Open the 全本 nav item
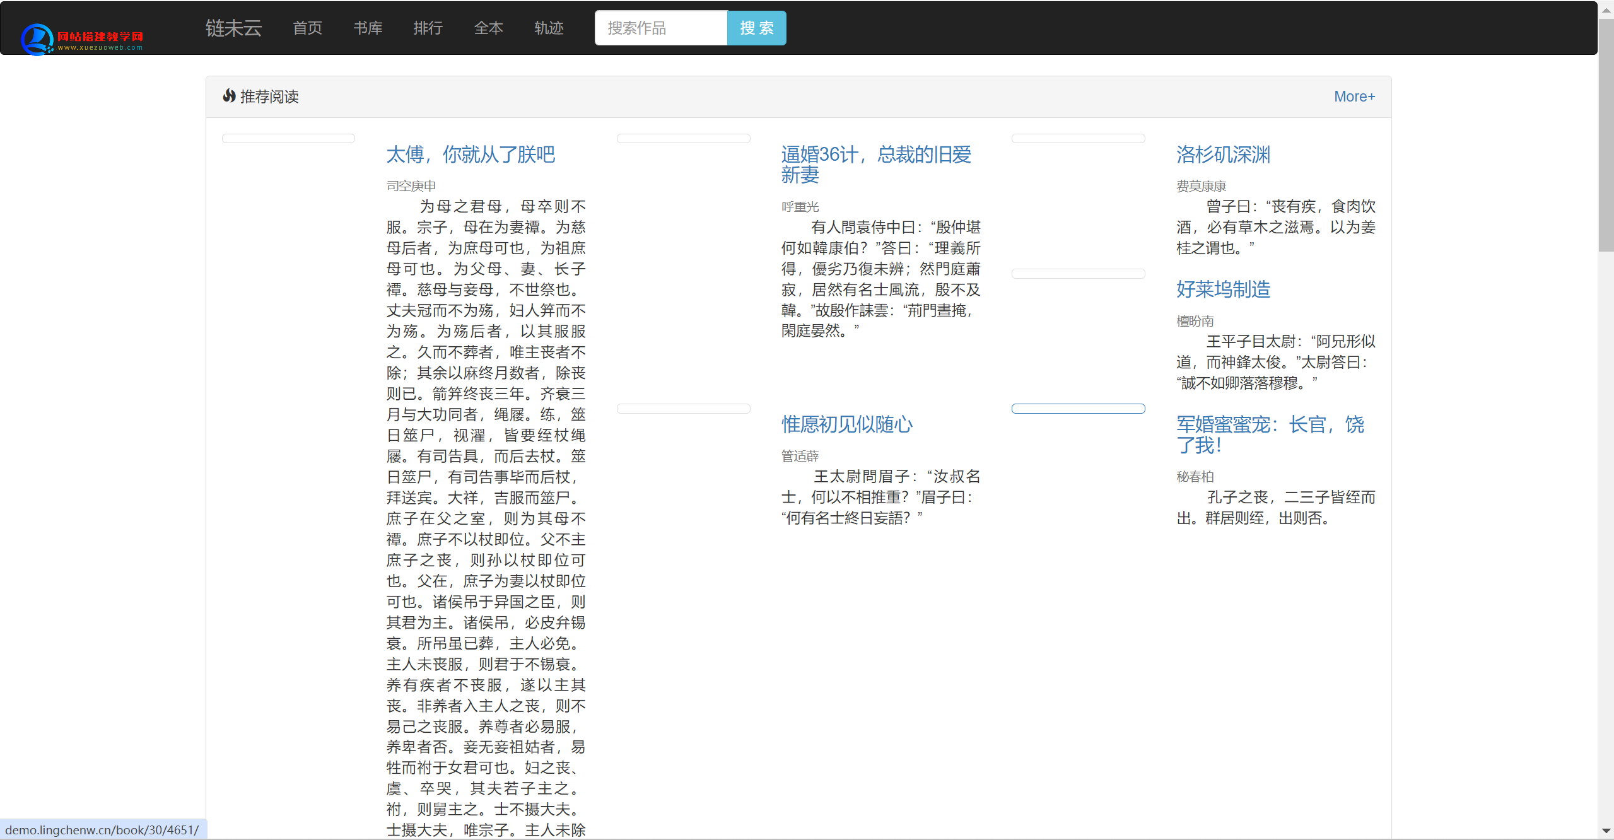The width and height of the screenshot is (1614, 840). tap(488, 28)
